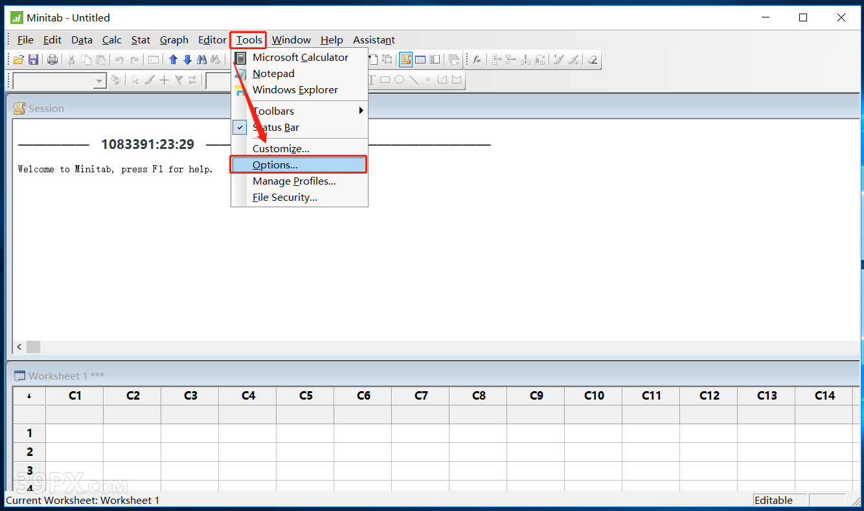Select worksheet row 2 header
Screen dimensions: 864x511
[x=29, y=451]
